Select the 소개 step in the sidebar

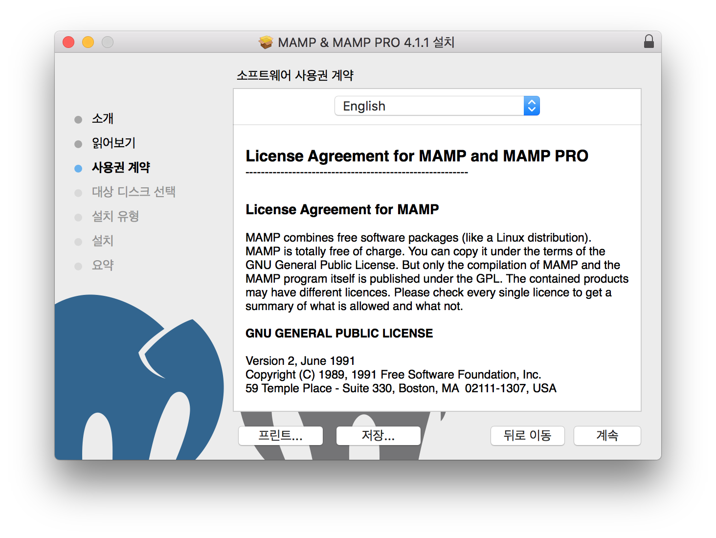(x=103, y=119)
